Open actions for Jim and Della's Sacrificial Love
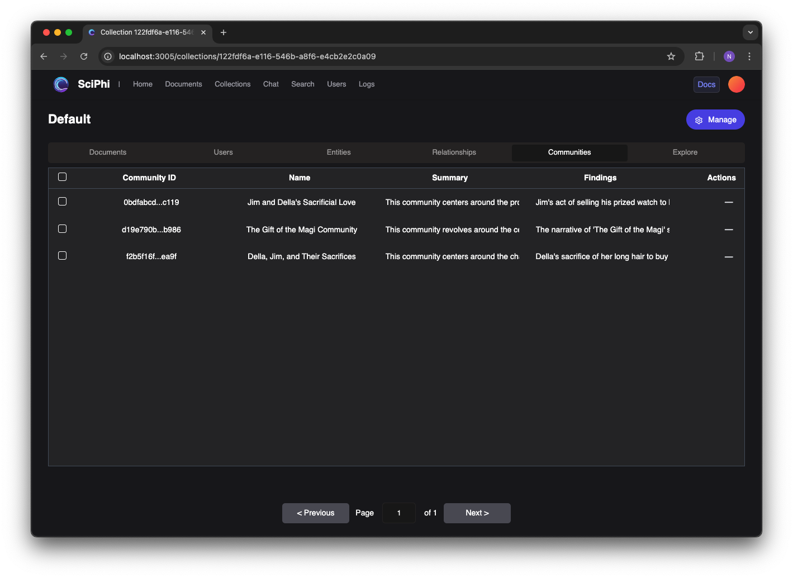The image size is (793, 578). click(729, 202)
